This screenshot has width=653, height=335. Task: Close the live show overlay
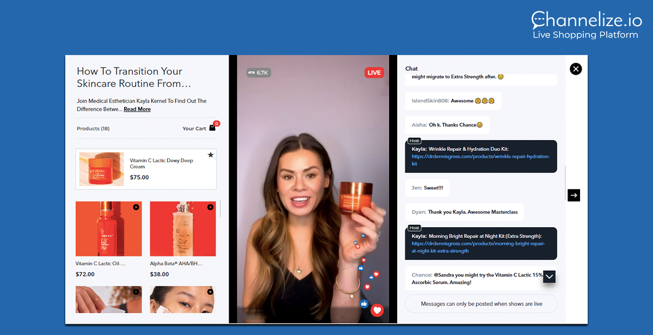pos(576,69)
